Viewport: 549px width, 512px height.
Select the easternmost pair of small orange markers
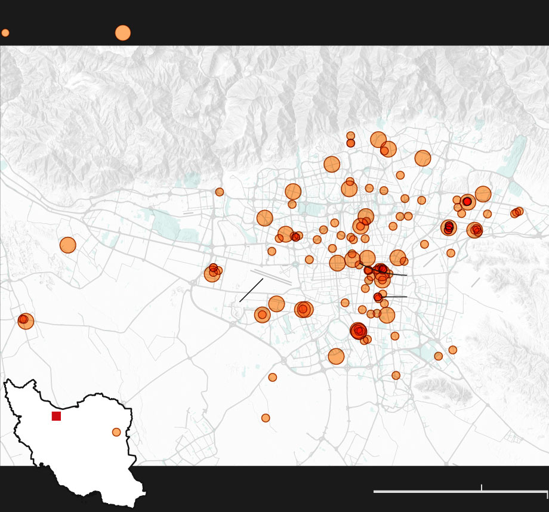[517, 212]
